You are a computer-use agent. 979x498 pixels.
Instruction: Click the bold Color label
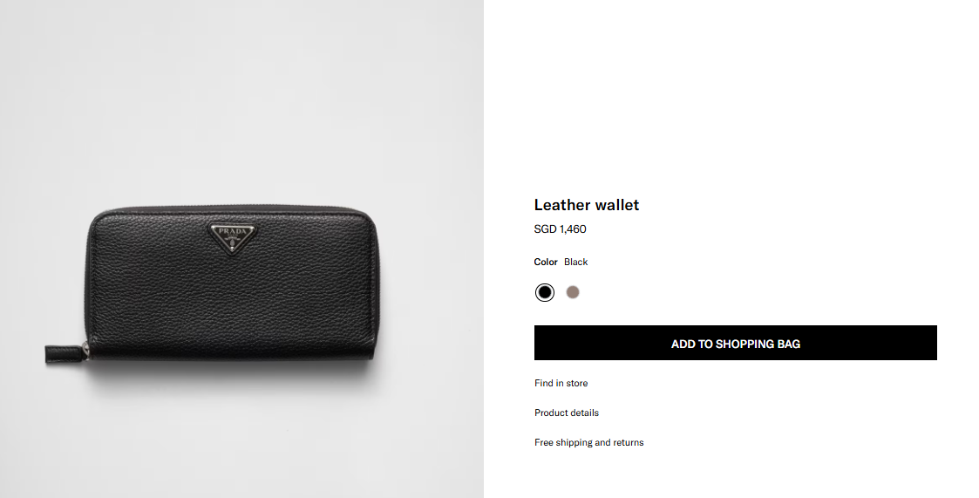[546, 262]
